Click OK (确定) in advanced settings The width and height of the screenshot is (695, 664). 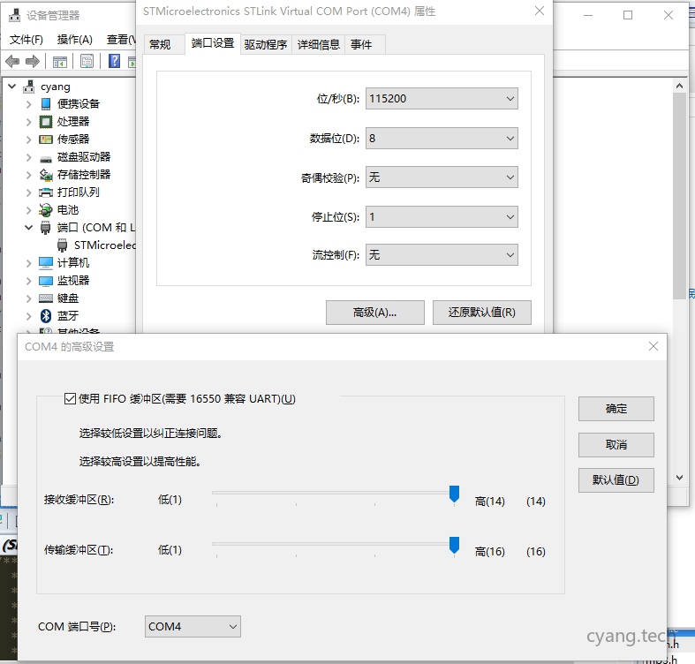[x=616, y=409]
